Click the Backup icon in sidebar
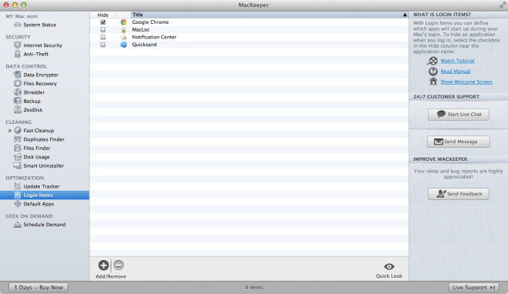Viewport: 508px width, 294px height. (x=18, y=101)
